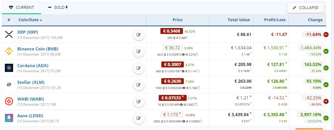Click the 2,012.31% ETH change badge
This screenshot has height=130, width=334.
coord(314,121)
